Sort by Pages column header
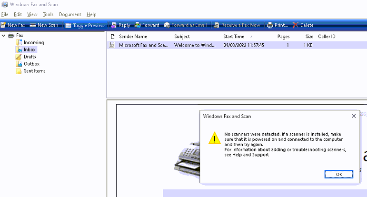The image size is (367, 197). coord(283,37)
